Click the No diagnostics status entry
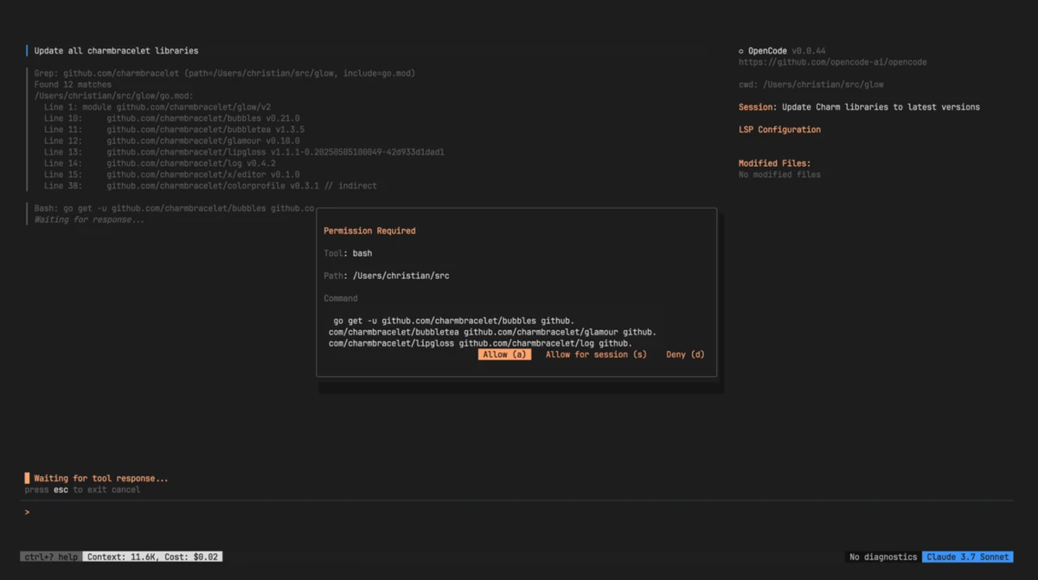Screen dimensions: 1038x580 (883, 557)
